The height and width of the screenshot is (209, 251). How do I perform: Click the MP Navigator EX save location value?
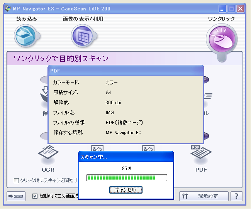click(124, 133)
